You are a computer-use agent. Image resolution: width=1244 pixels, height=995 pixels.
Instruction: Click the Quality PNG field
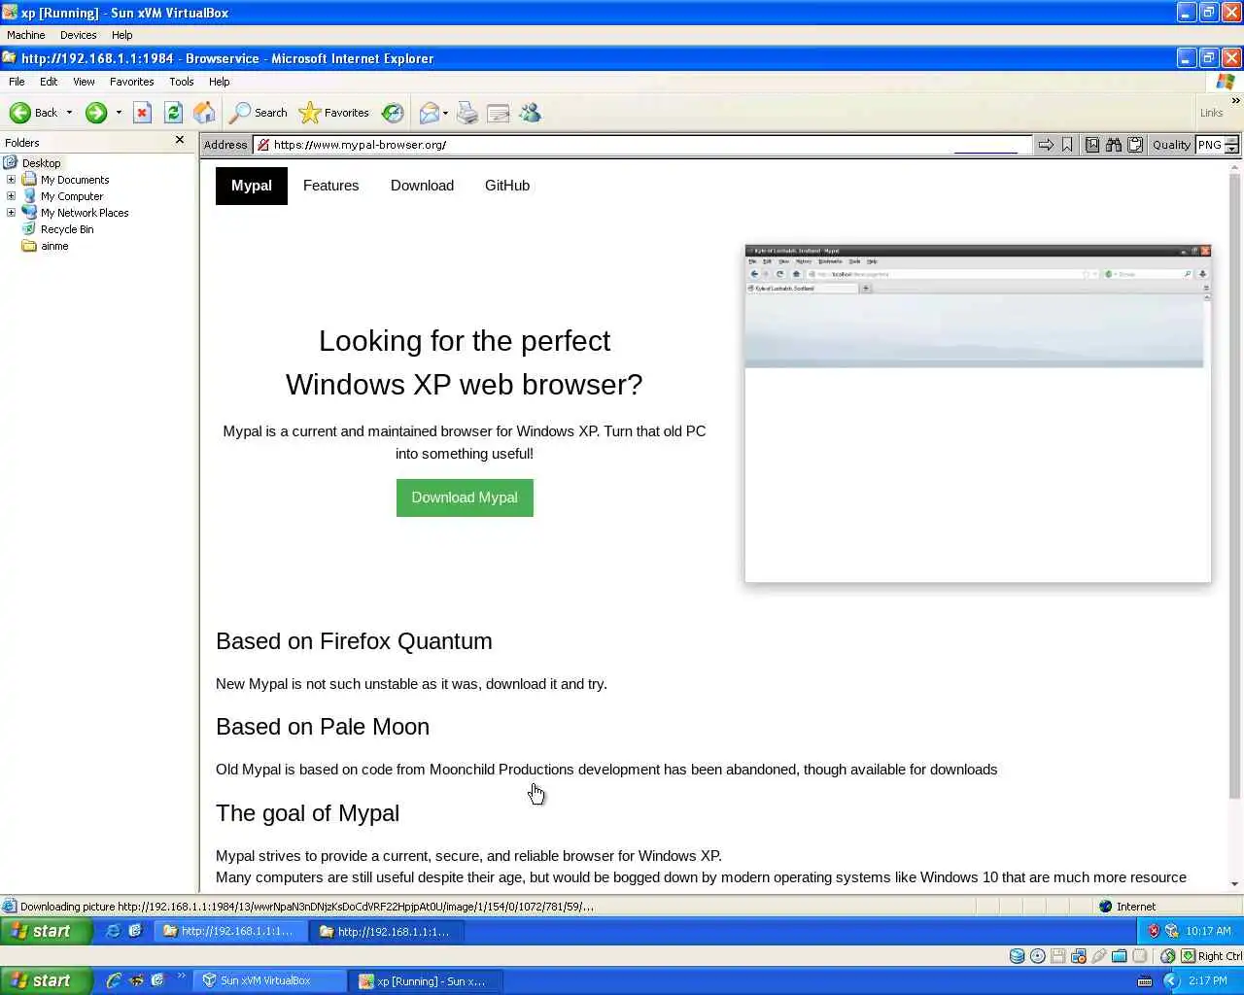coord(1209,145)
